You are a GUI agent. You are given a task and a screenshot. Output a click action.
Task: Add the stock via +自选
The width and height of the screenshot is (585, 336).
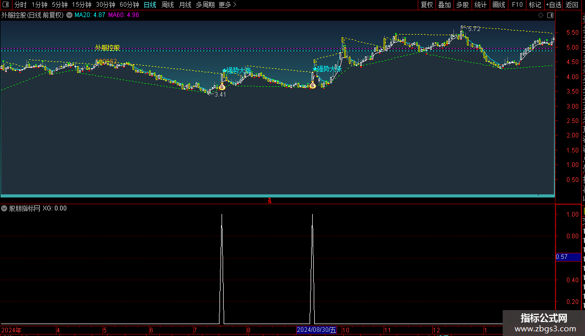click(x=553, y=5)
